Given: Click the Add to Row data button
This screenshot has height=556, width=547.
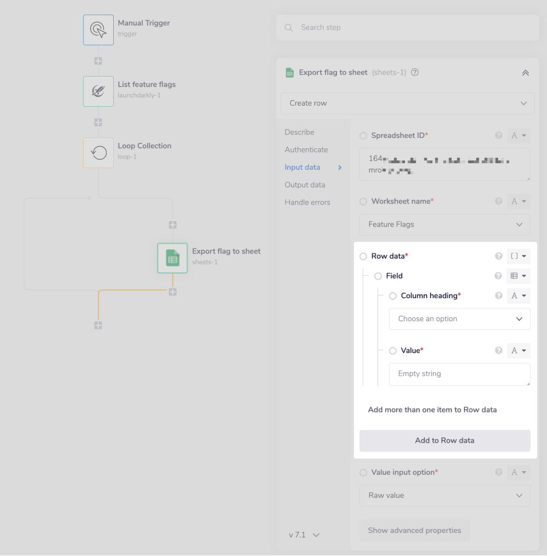Looking at the screenshot, I should pos(445,441).
